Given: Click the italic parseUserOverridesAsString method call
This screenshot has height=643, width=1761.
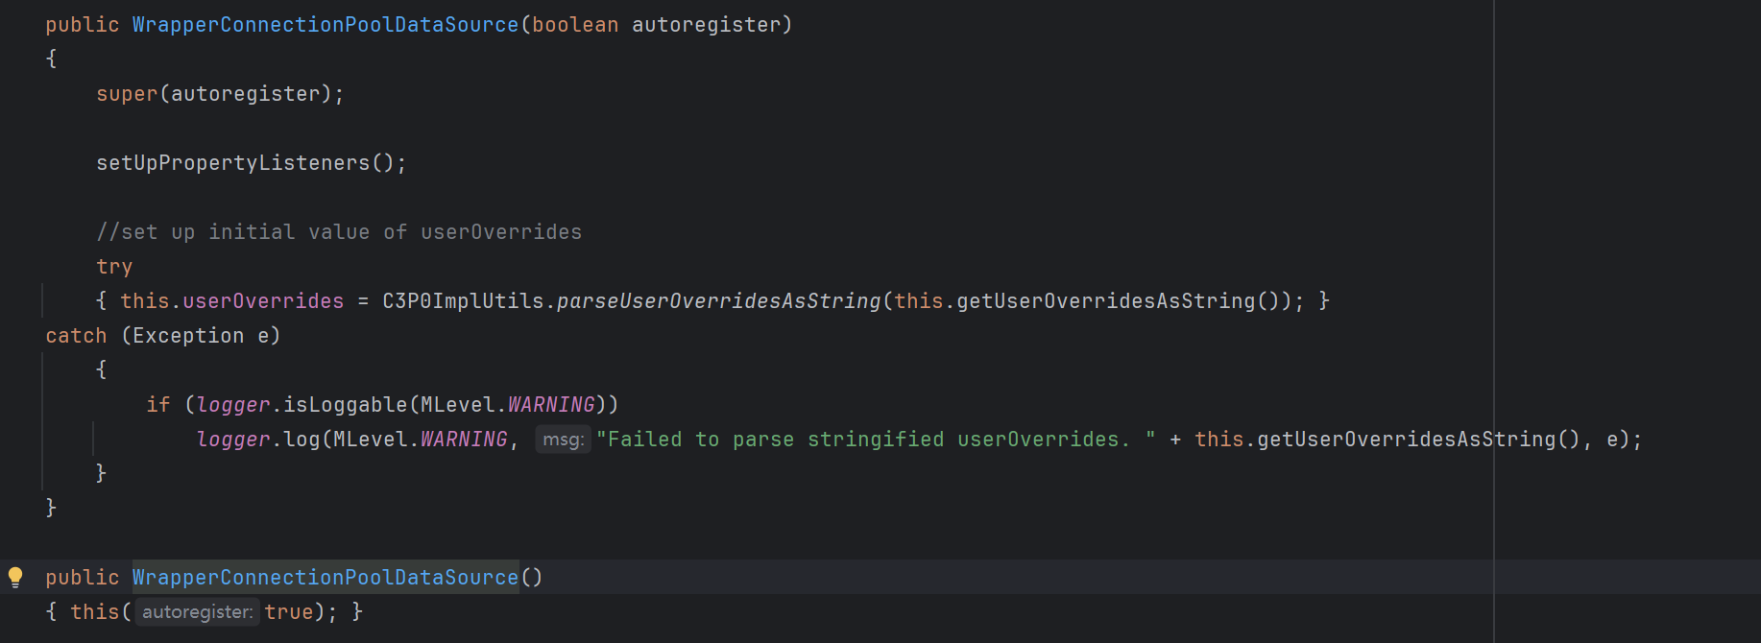Looking at the screenshot, I should click(x=718, y=301).
